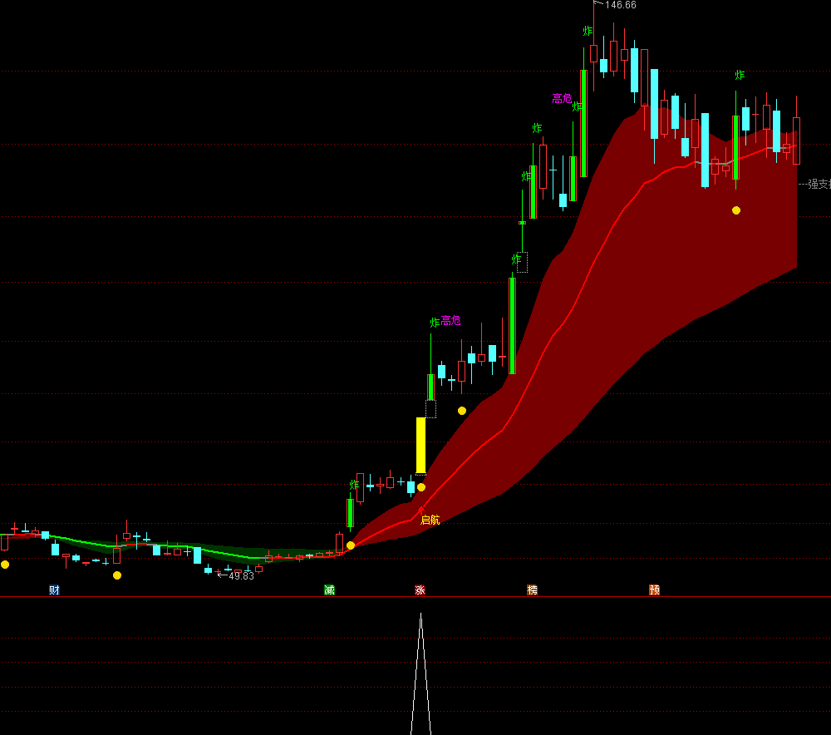Viewport: 831px width, 735px height.
Task: Open the 预 event marker icon
Action: pyautogui.click(x=655, y=590)
